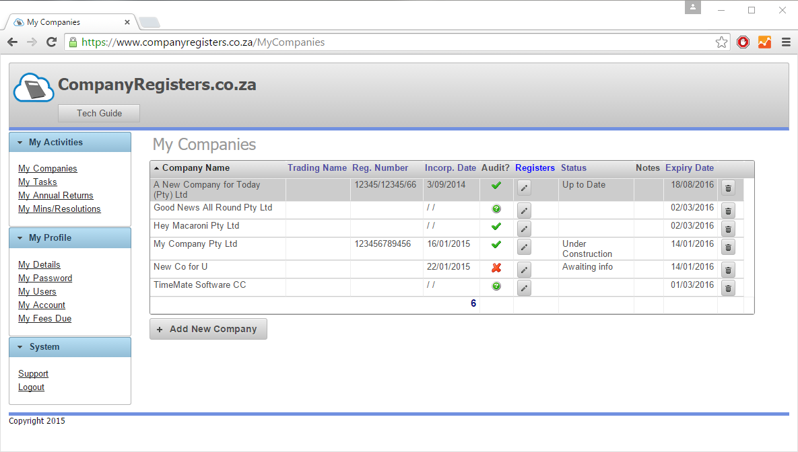Image resolution: width=798 pixels, height=452 pixels.
Task: Open My Mins/Resolutions link
Action: pyautogui.click(x=59, y=209)
